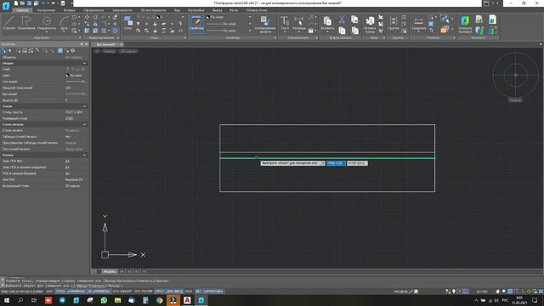Click the Open file icon in quick access
Screen dimensions: 544x306
coord(23,3)
